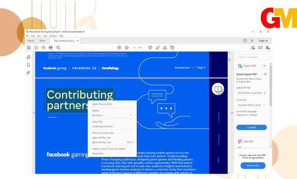
Task: Switch to the Home tab
Action: [31, 40]
